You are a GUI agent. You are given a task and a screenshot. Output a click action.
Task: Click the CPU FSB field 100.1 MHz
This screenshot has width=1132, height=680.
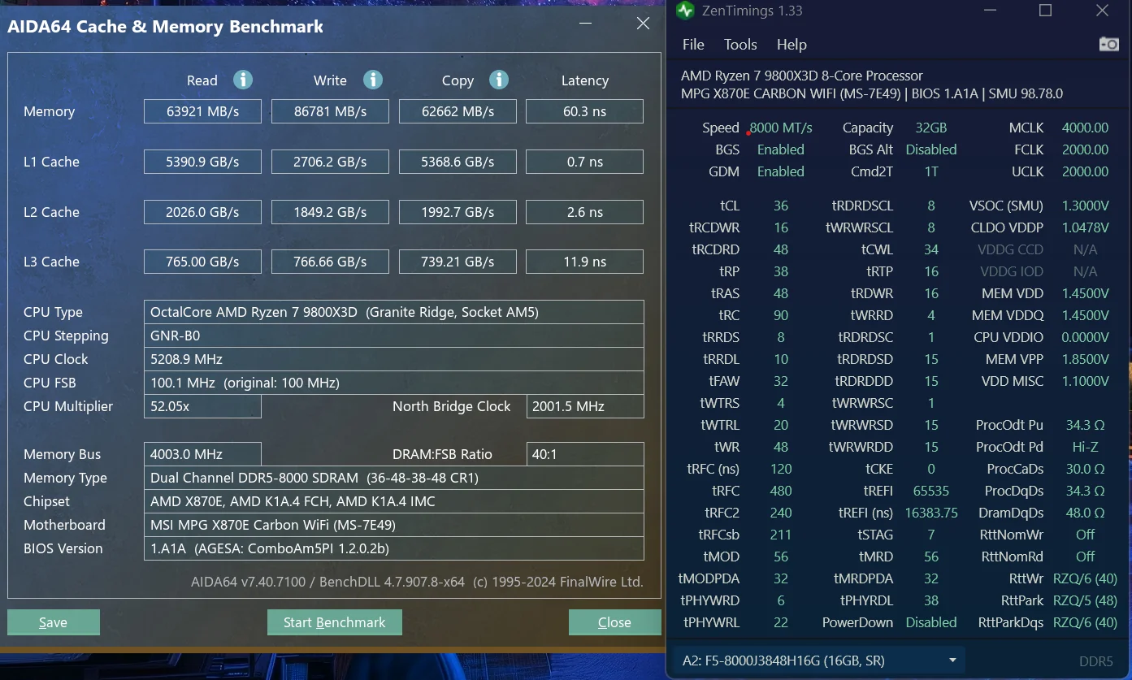click(393, 383)
